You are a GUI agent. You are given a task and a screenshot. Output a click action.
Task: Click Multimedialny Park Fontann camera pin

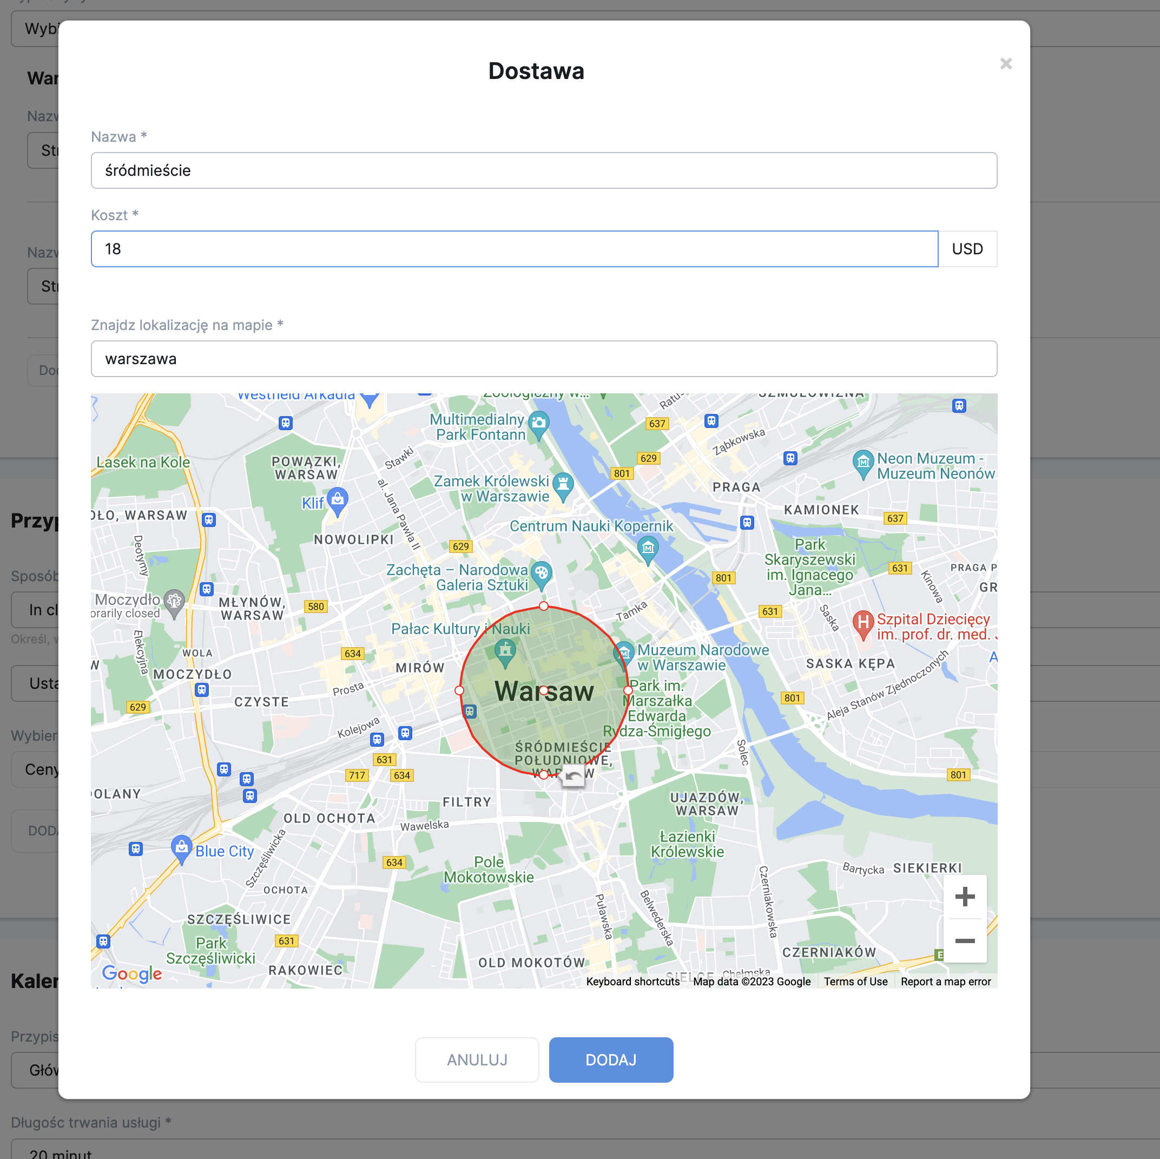pyautogui.click(x=539, y=424)
